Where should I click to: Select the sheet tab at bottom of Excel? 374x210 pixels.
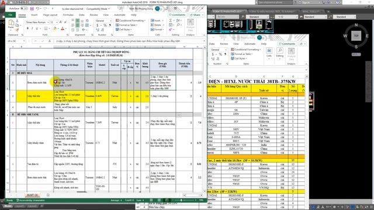click(33, 195)
